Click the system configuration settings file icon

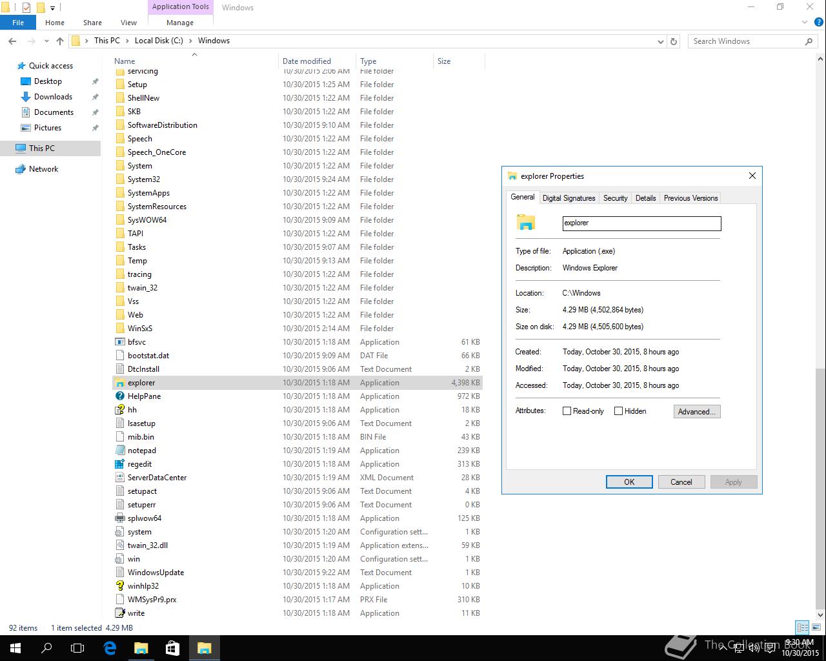[119, 532]
